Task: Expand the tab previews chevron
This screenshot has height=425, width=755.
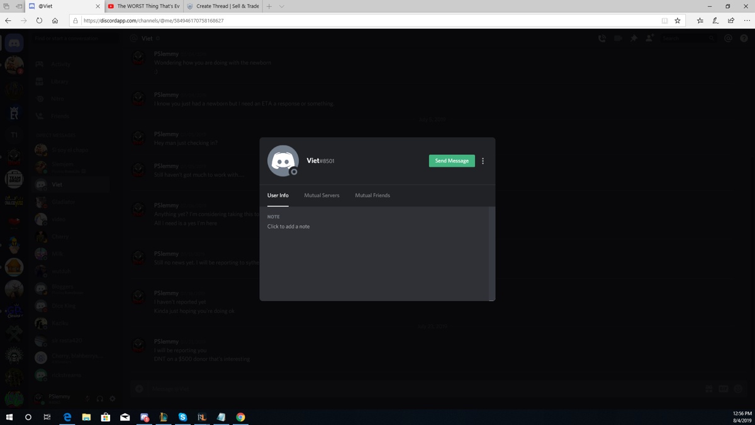Action: click(x=281, y=6)
